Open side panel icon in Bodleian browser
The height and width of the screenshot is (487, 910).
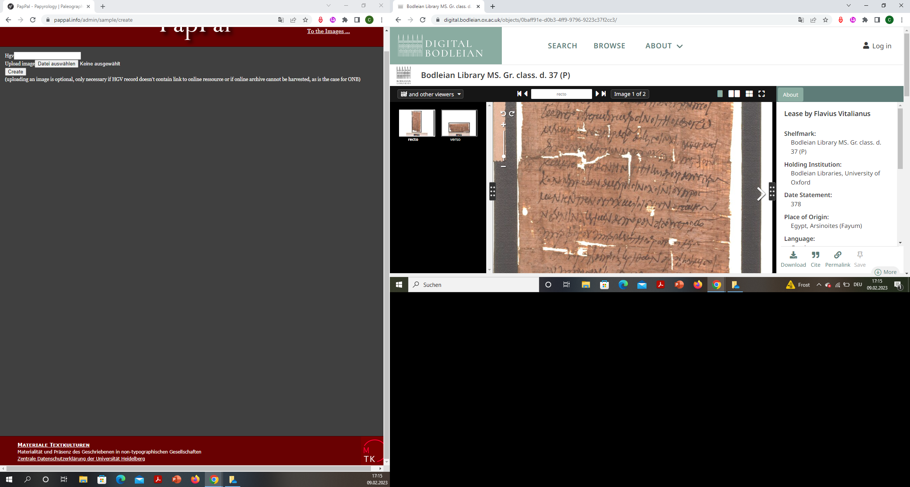point(877,20)
